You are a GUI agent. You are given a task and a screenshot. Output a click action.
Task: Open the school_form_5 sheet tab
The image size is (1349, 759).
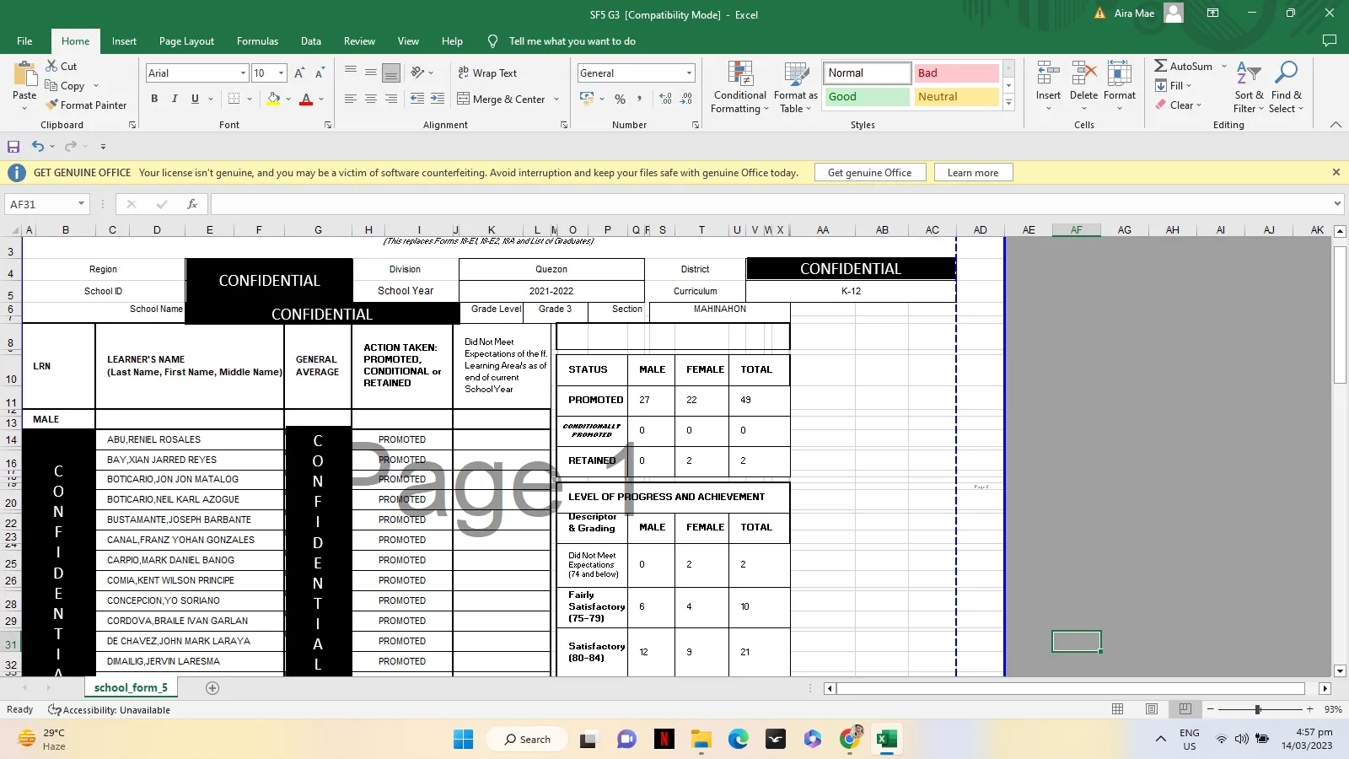[131, 688]
